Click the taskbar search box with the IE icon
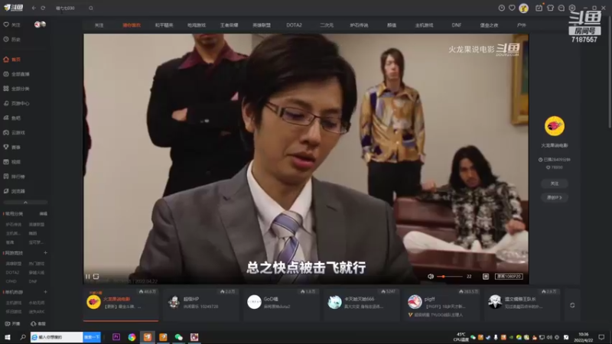 click(x=57, y=337)
